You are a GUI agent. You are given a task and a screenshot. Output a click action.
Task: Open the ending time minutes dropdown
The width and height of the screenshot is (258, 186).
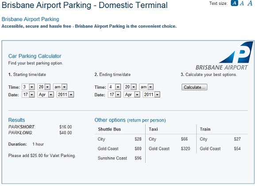click(130, 87)
